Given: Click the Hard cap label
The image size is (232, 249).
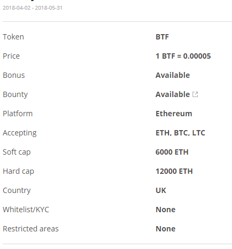Looking at the screenshot, I should point(19,172).
